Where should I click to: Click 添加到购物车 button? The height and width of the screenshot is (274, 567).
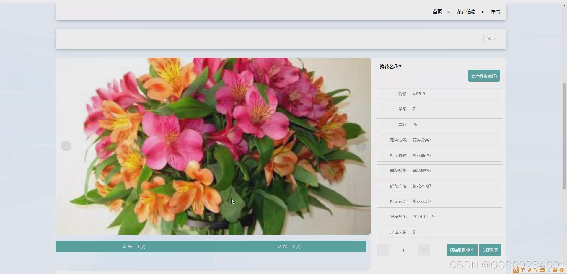click(462, 250)
